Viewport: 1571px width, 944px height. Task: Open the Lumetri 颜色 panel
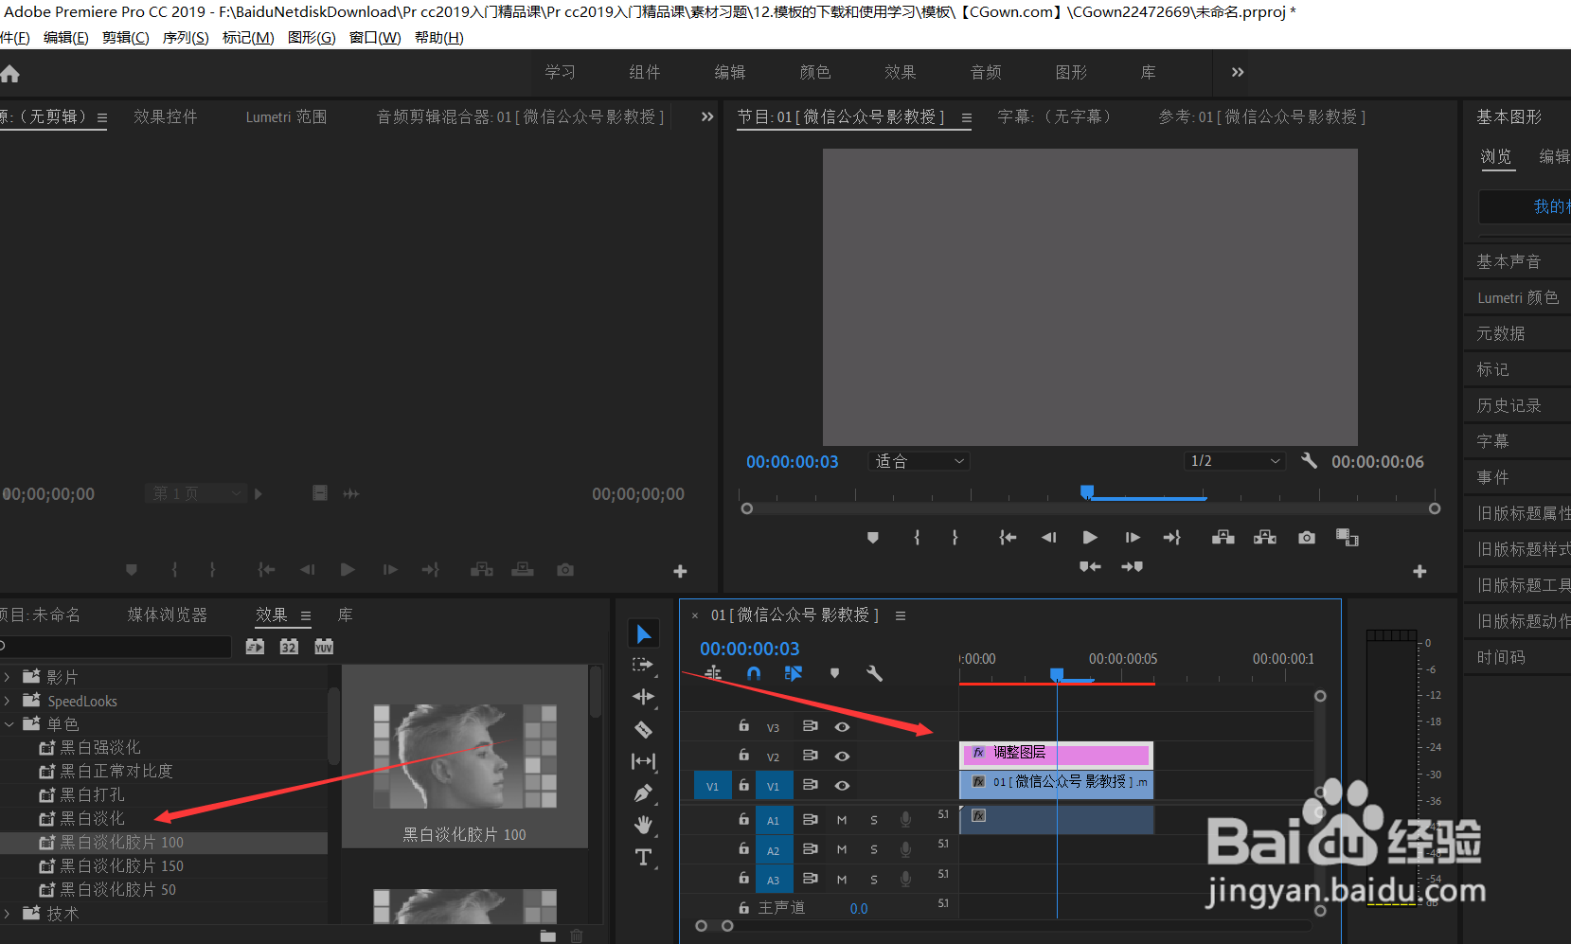pos(1517,297)
